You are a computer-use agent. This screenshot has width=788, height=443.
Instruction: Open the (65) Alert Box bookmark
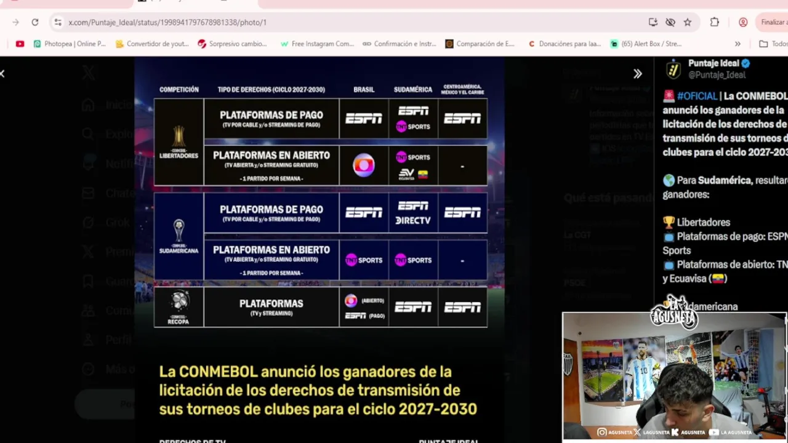646,44
